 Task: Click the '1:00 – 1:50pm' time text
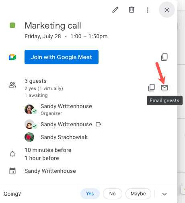coord(89,36)
